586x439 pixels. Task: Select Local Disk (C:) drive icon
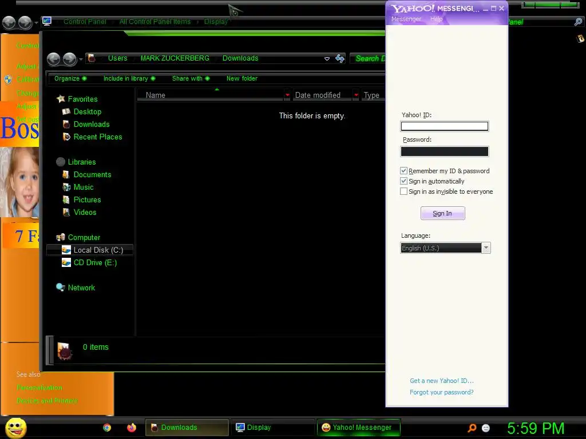click(x=66, y=250)
